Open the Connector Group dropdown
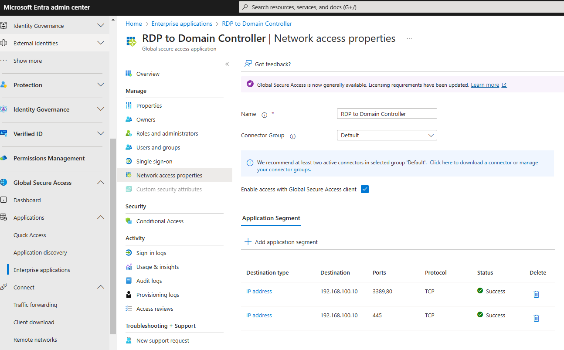Viewport: 564px width, 350px height. (387, 135)
